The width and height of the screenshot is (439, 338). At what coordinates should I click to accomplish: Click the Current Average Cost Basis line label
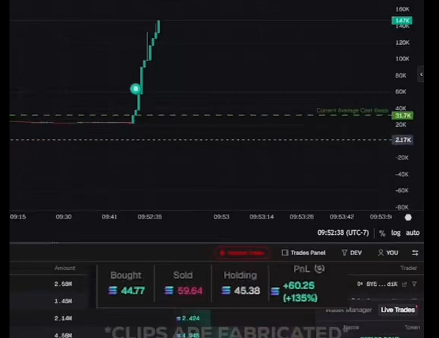[x=352, y=111]
